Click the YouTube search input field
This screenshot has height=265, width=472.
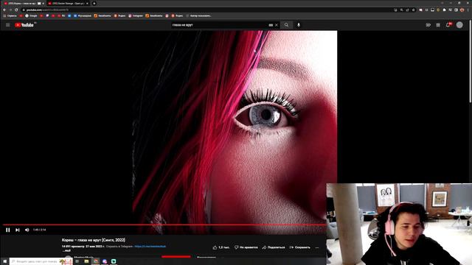[x=220, y=25]
